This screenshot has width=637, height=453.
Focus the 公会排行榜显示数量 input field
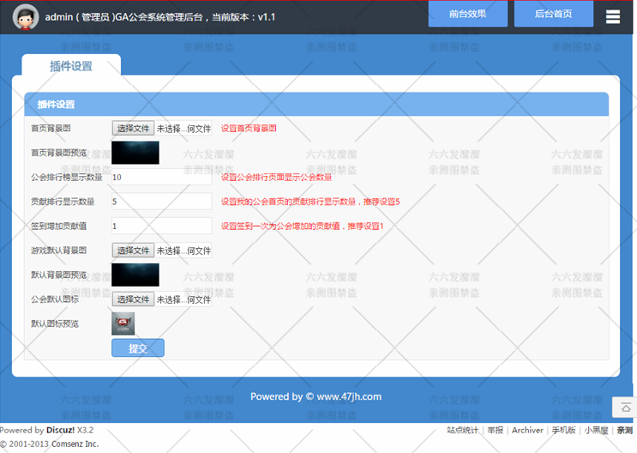coord(162,178)
